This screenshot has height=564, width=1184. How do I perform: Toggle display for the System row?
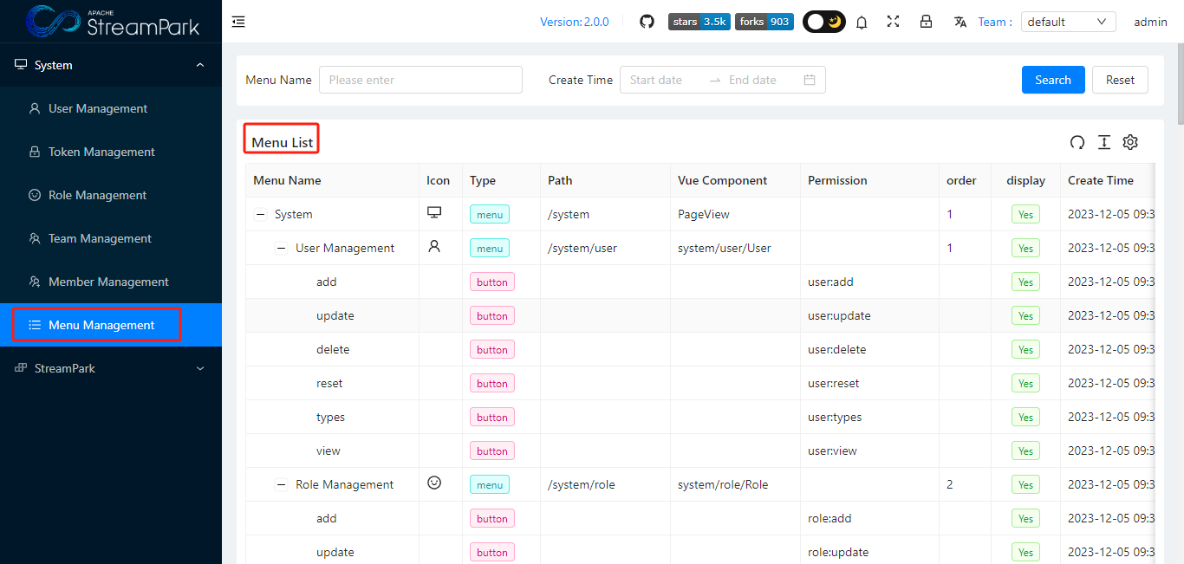[x=1025, y=214]
